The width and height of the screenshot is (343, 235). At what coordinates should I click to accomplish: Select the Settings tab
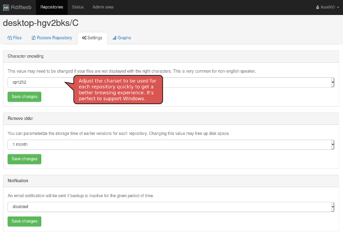92,38
